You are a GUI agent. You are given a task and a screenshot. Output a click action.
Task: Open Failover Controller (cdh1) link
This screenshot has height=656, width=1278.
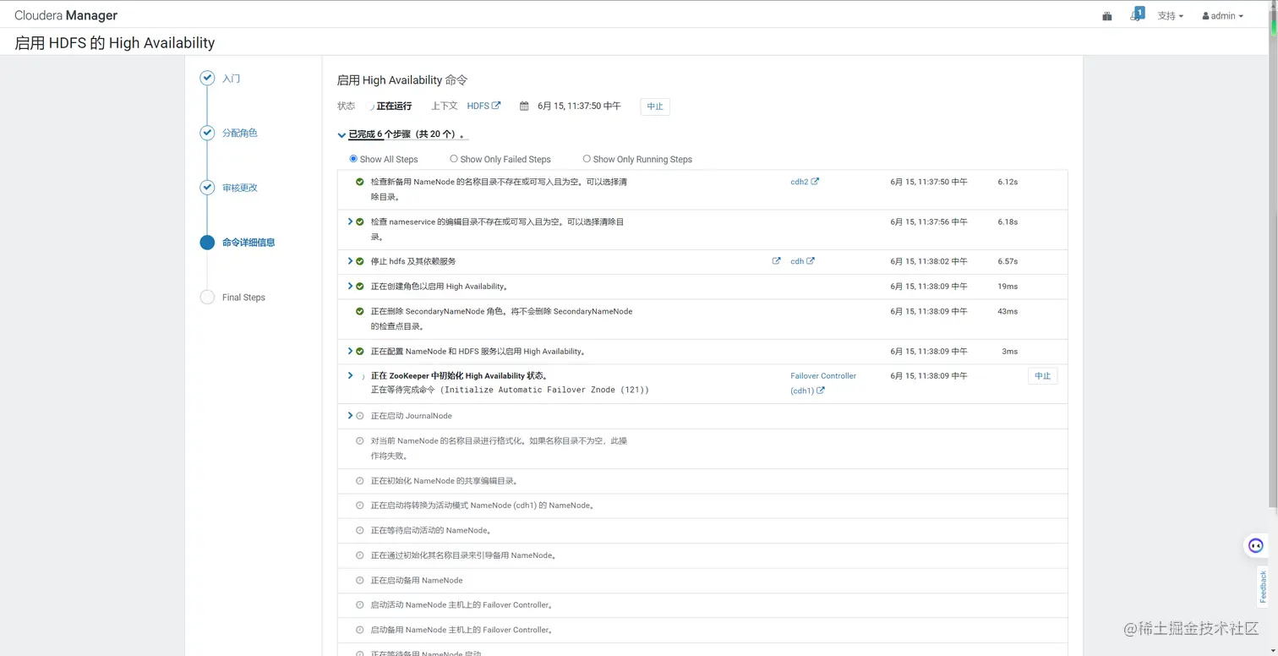pyautogui.click(x=823, y=383)
